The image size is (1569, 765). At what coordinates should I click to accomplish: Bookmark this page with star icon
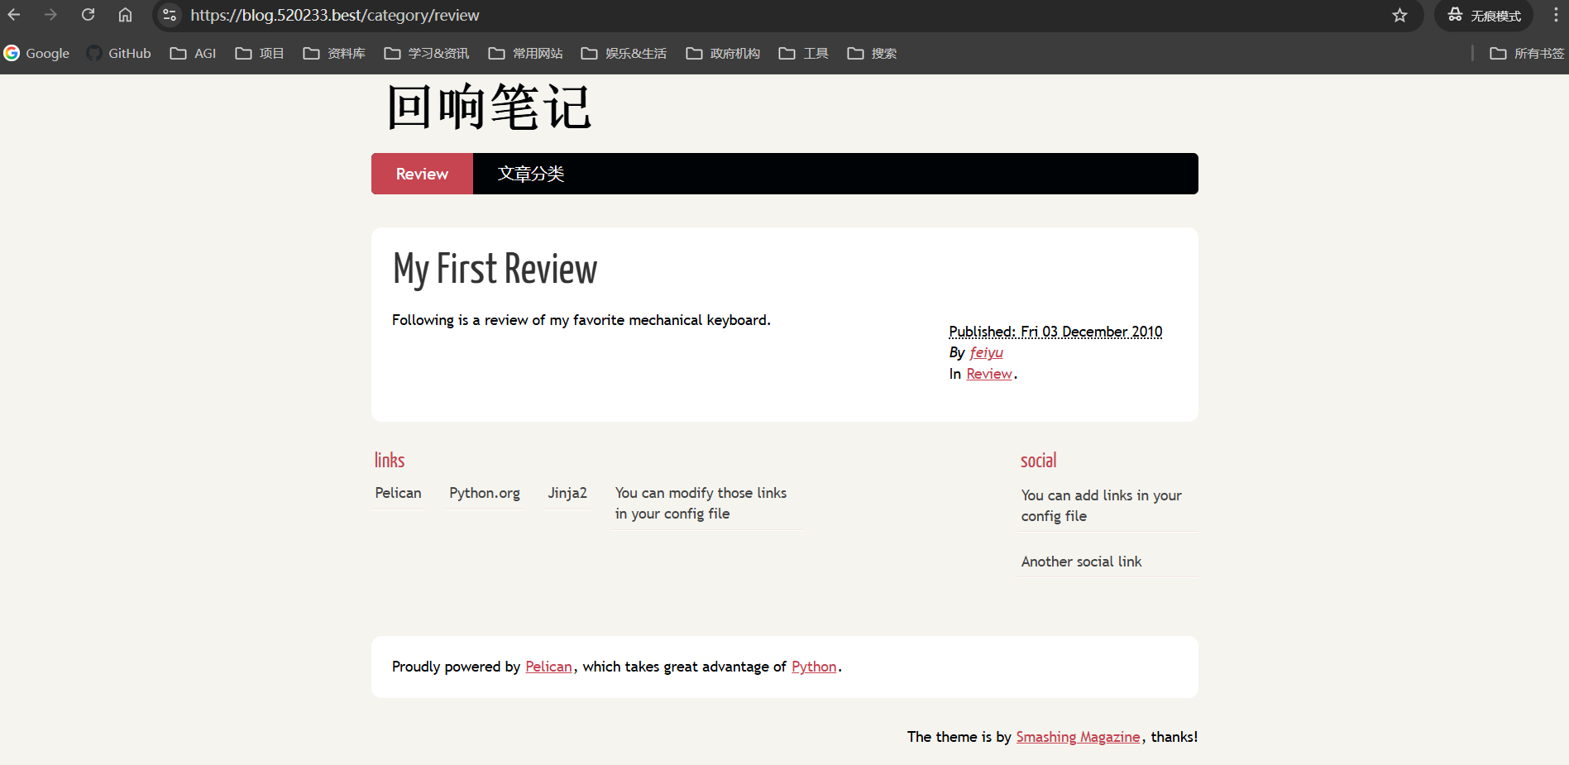[x=1399, y=15]
